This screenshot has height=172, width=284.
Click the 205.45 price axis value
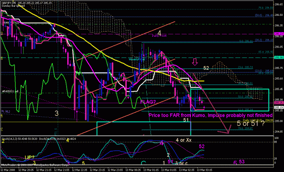[279, 89]
